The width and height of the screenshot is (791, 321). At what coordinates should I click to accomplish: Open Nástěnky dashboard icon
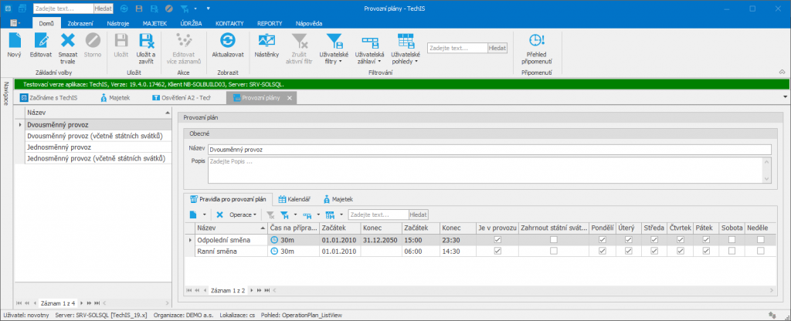266,40
